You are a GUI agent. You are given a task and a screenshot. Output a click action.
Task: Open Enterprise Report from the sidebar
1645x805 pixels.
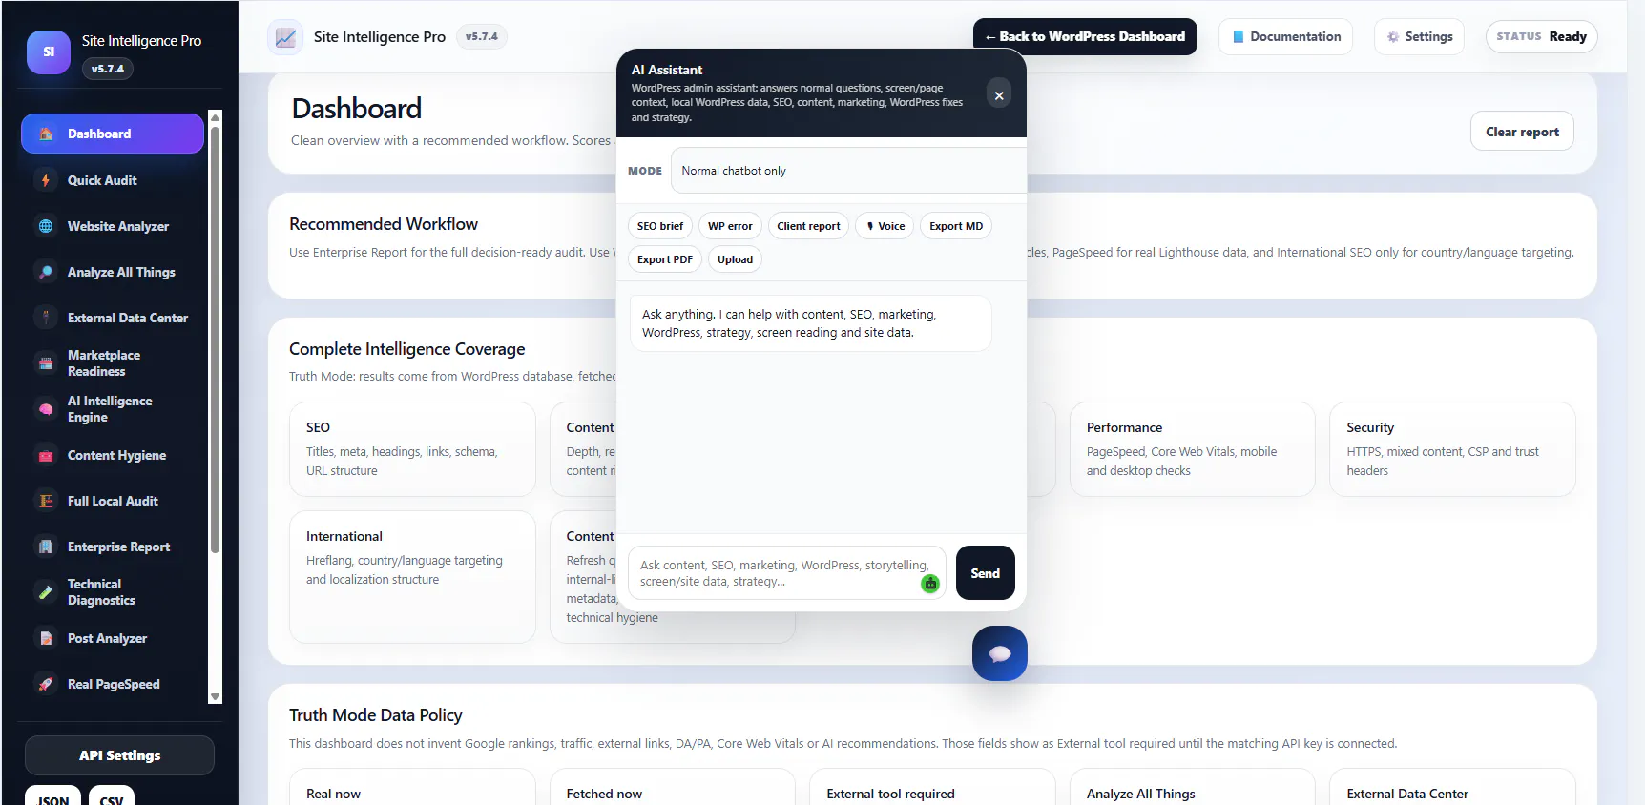pos(113,547)
